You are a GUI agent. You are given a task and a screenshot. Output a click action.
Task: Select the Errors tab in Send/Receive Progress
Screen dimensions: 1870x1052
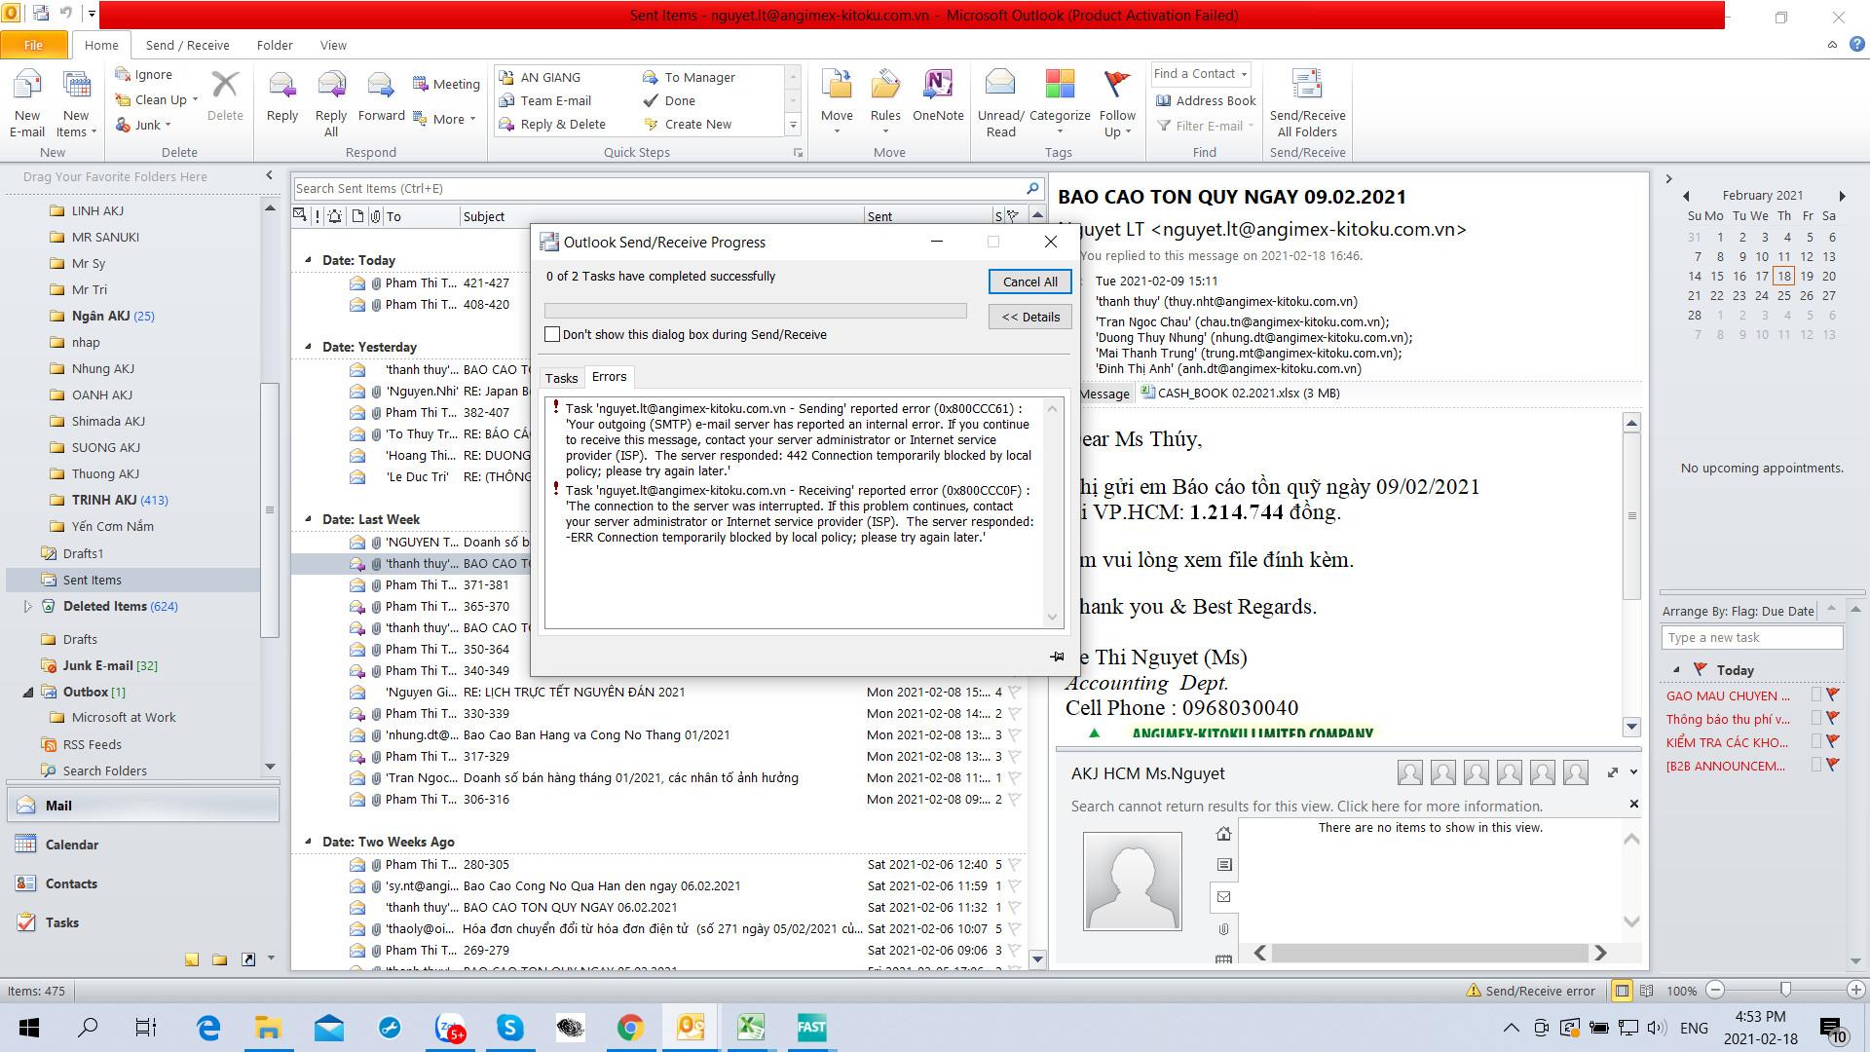[x=609, y=376]
